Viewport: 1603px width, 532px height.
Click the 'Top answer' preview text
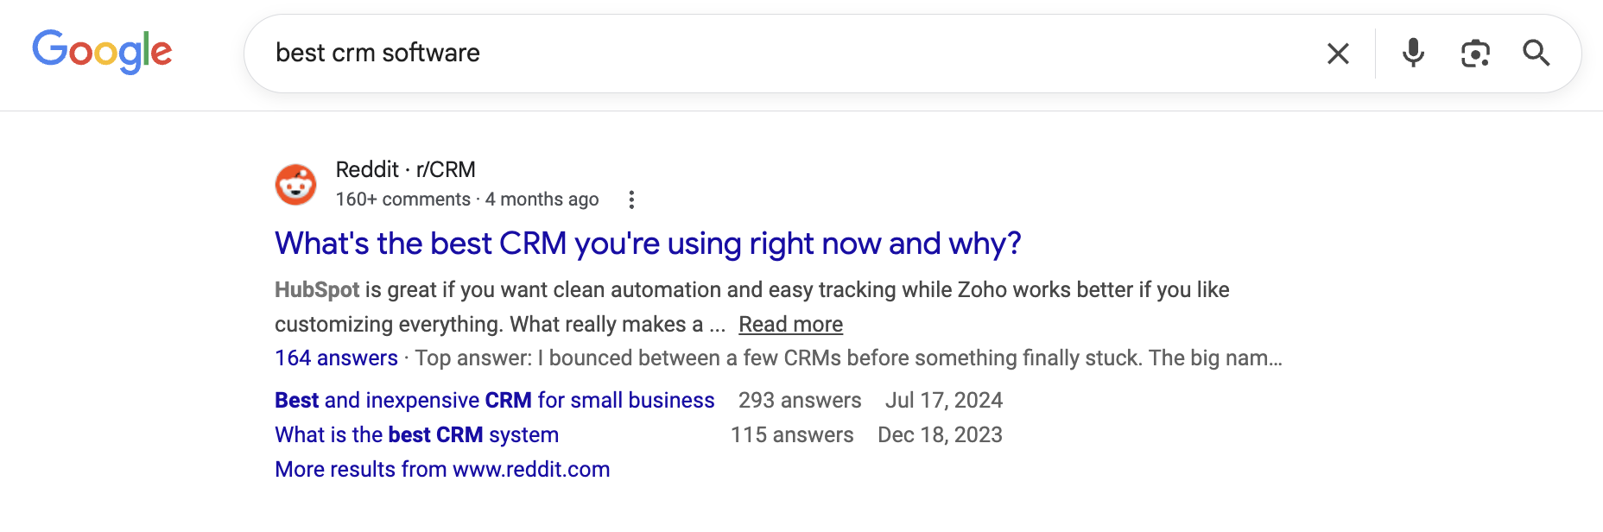(x=846, y=358)
